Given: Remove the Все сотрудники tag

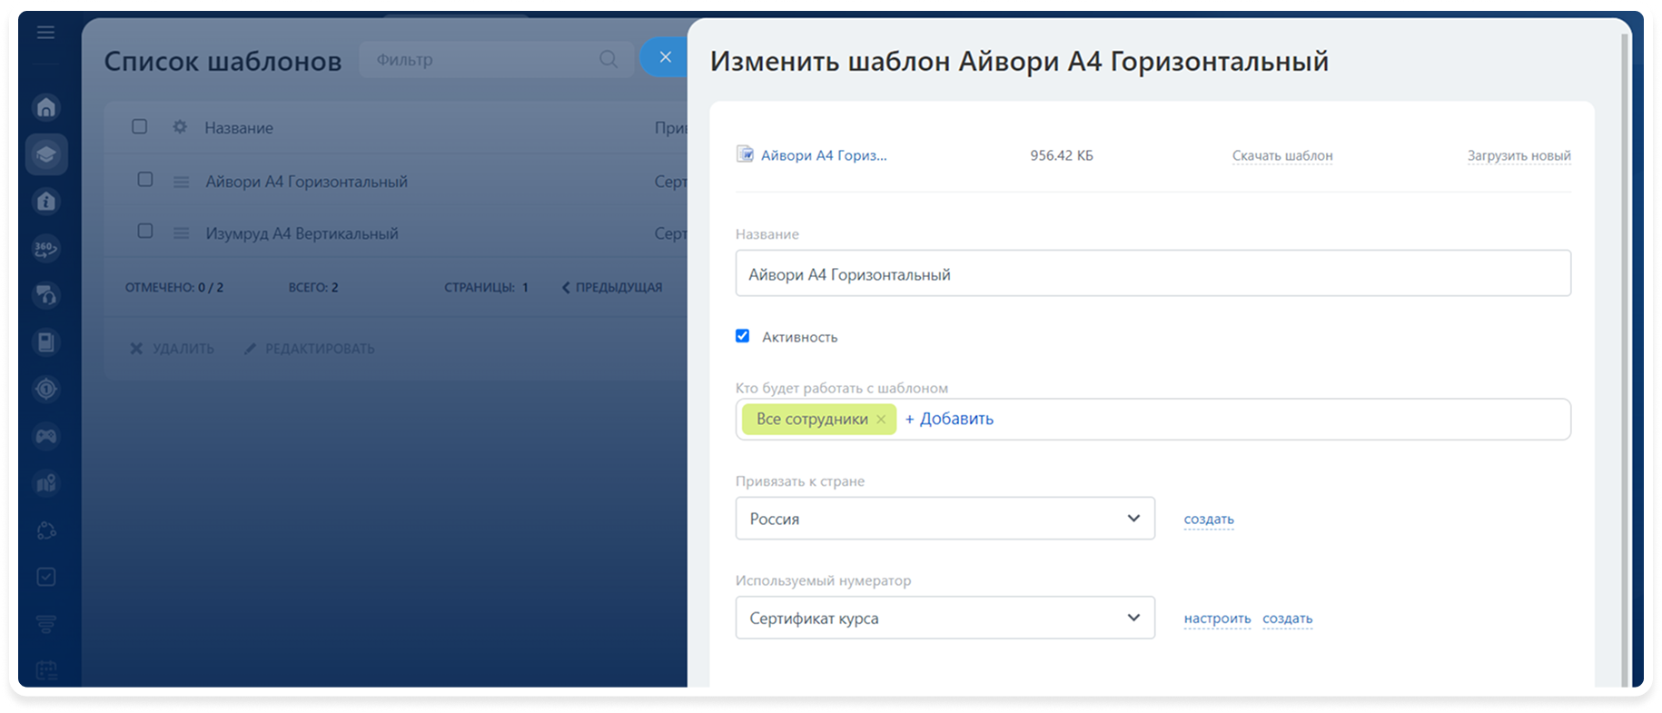Looking at the screenshot, I should [x=881, y=419].
